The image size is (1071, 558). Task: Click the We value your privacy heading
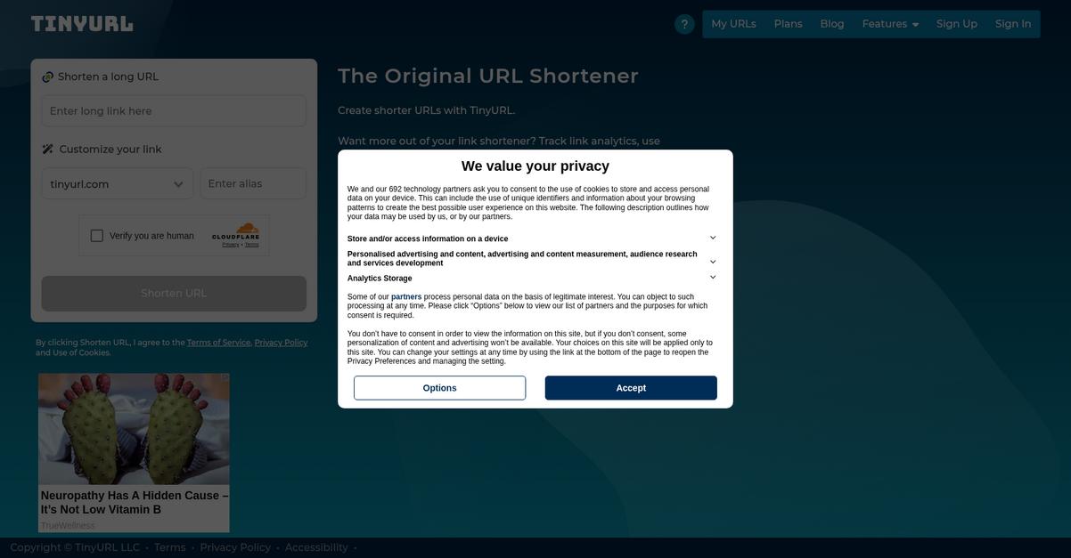535,166
